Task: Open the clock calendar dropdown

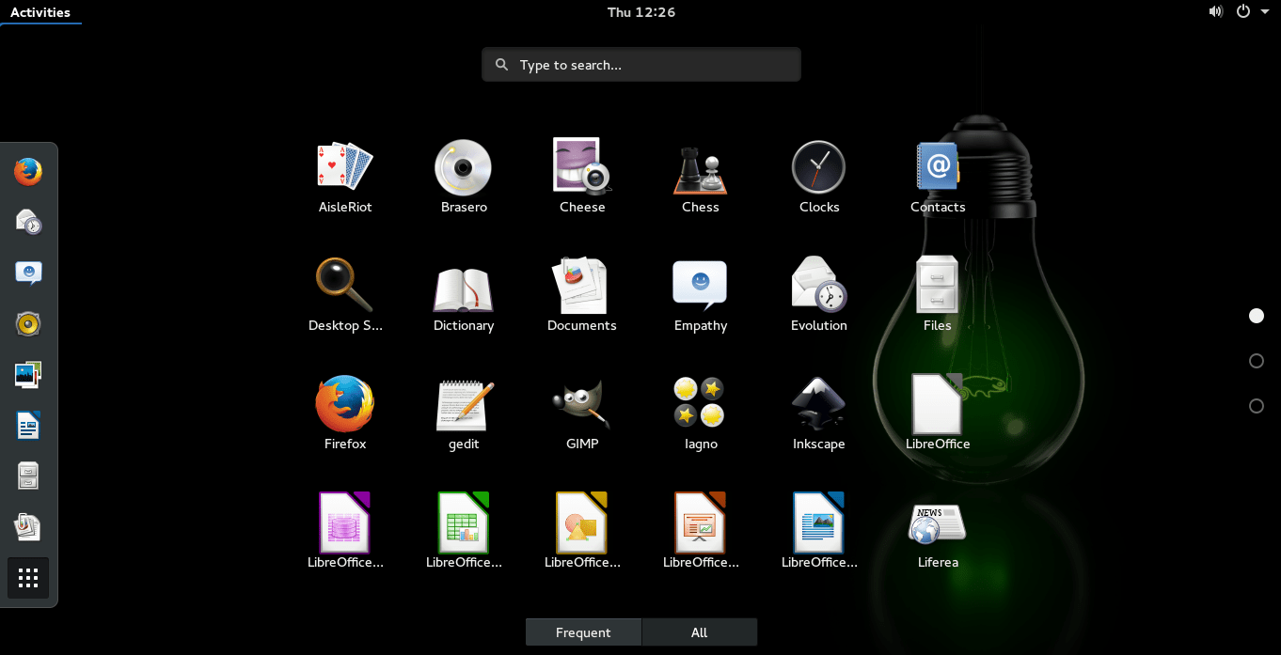Action: (640, 12)
